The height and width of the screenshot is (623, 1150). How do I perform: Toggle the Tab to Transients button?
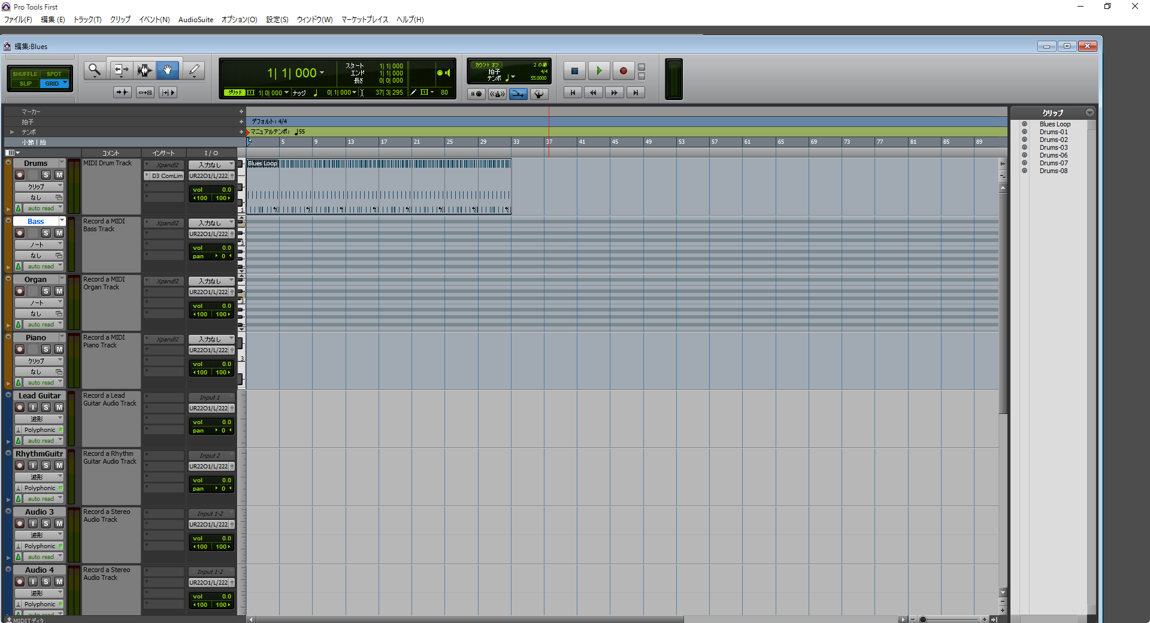(x=122, y=92)
